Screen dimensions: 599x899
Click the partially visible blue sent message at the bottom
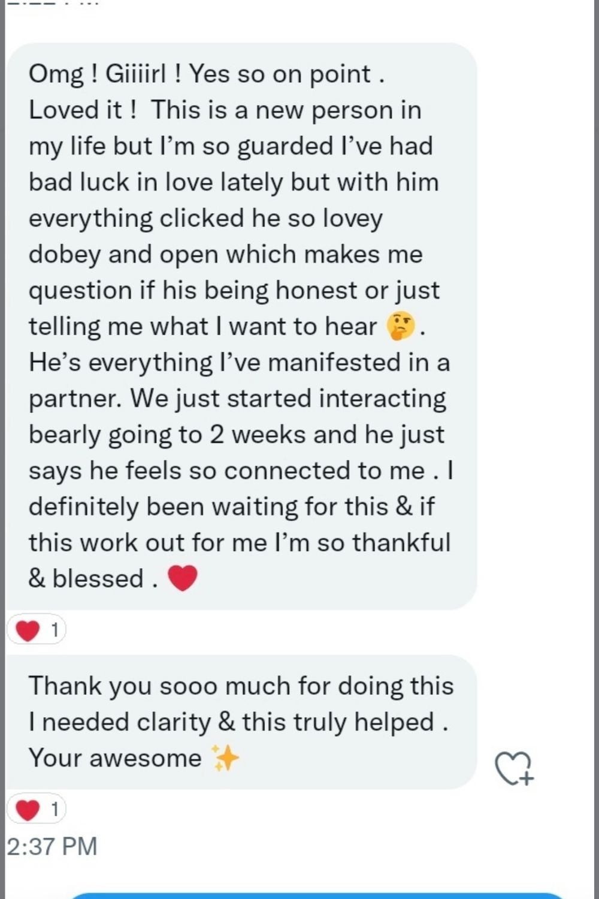click(x=317, y=895)
